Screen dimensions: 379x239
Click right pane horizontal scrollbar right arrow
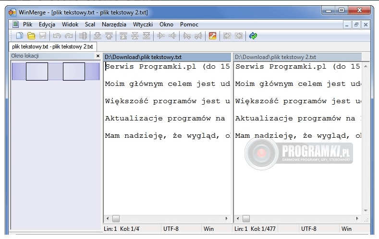[357, 218]
